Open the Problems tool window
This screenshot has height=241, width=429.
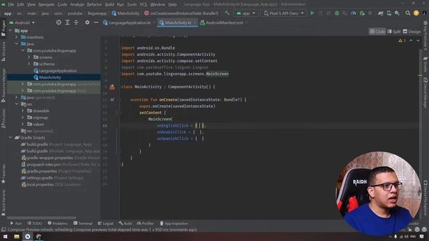(58, 223)
